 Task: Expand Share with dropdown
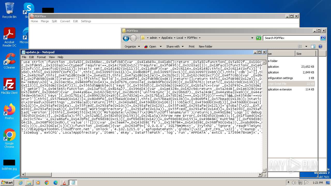tap(175, 47)
